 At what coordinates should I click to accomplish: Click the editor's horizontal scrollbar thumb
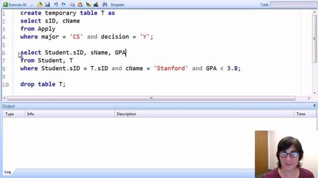pyautogui.click(x=151, y=98)
